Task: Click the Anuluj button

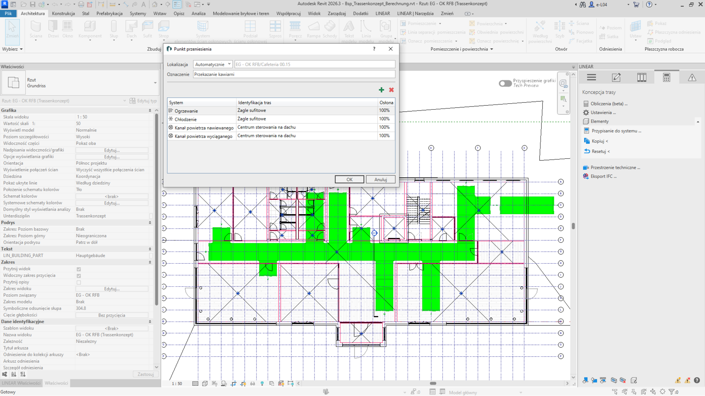Action: coord(380,179)
